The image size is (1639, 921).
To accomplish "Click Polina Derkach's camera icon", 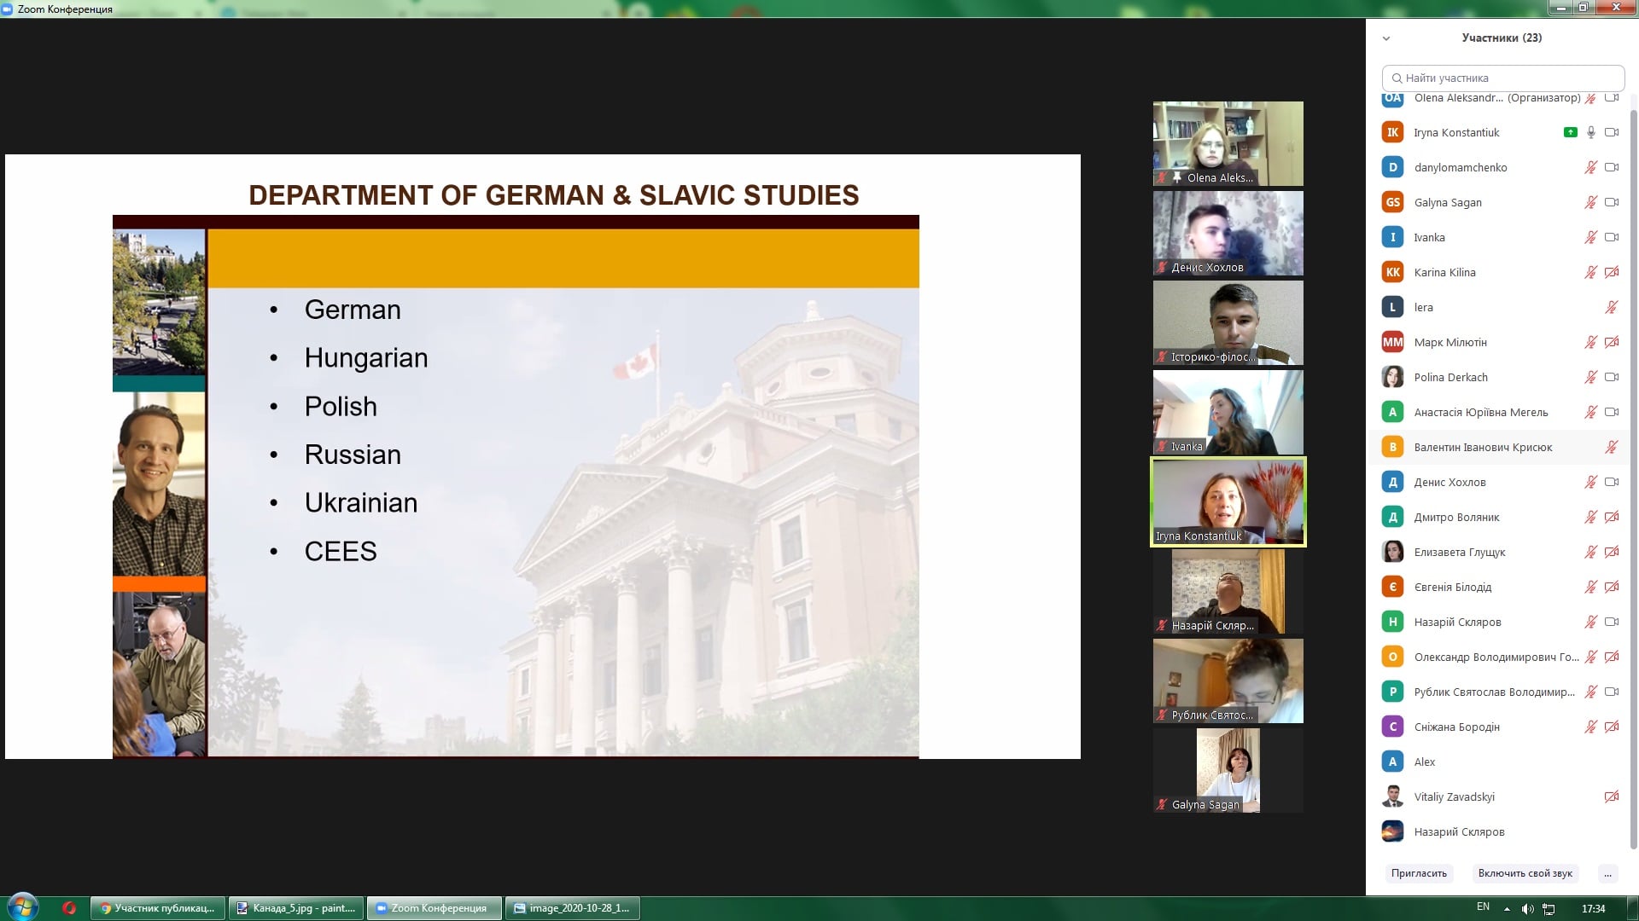I will [1612, 377].
